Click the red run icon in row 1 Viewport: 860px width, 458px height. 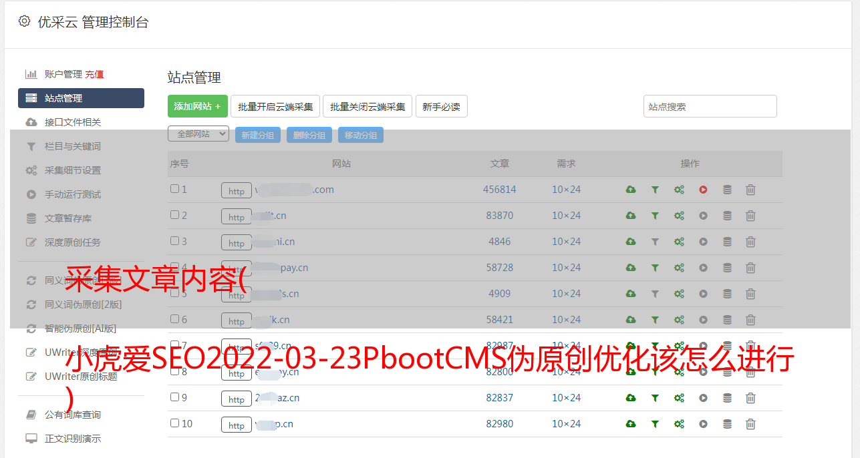(x=703, y=190)
